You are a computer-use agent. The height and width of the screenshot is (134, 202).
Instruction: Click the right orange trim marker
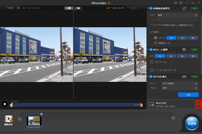(141, 105)
